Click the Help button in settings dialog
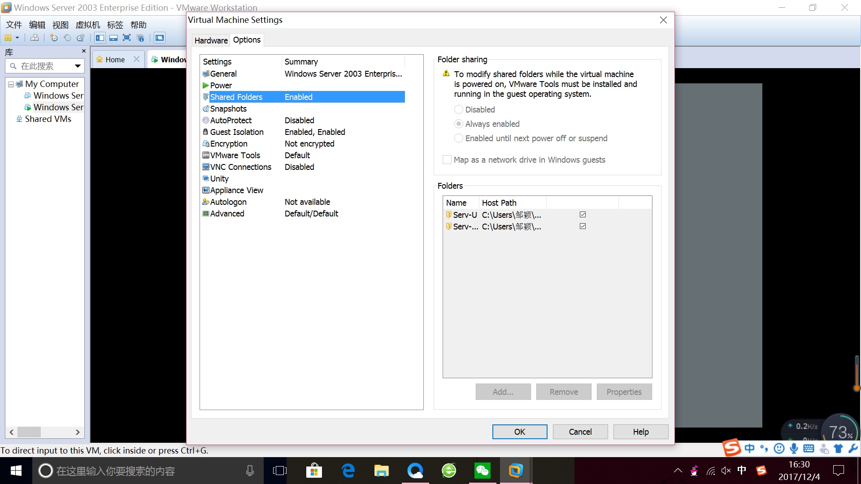Image resolution: width=861 pixels, height=484 pixels. 641,432
